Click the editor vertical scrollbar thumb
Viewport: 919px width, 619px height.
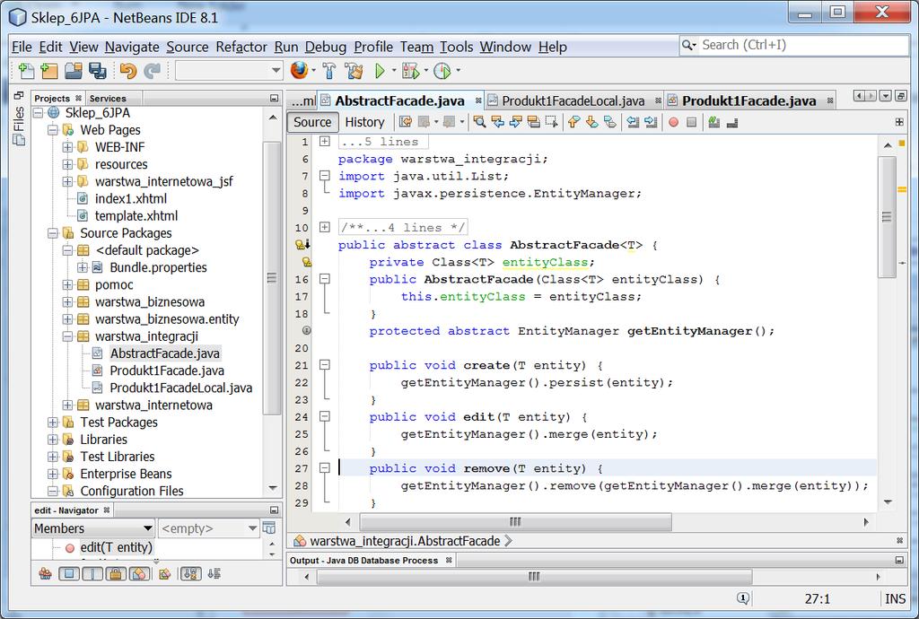[887, 217]
